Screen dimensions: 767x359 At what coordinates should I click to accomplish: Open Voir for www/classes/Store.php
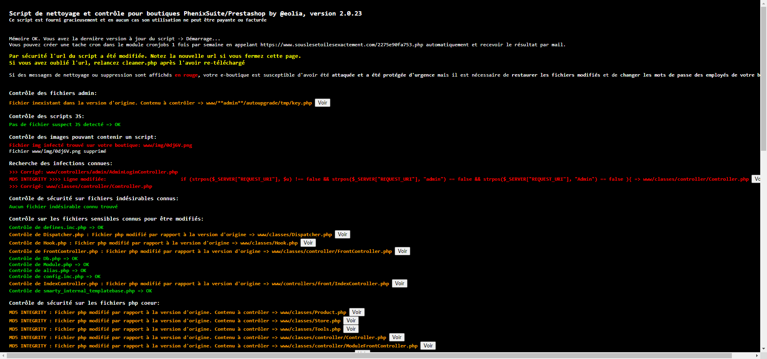tap(351, 321)
